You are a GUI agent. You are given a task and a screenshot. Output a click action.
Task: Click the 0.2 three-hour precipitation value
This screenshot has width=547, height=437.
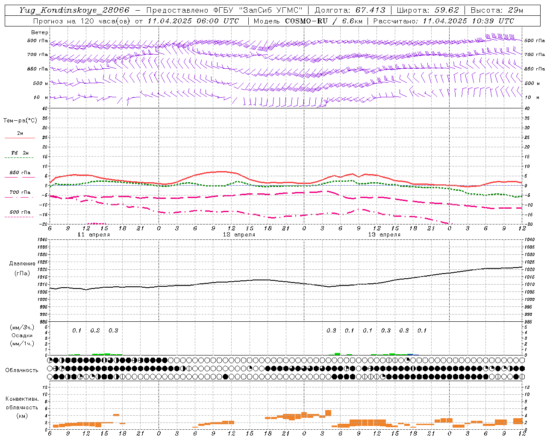95,331
